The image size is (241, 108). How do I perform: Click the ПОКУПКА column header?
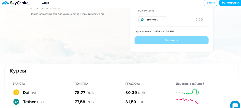pyautogui.click(x=81, y=84)
